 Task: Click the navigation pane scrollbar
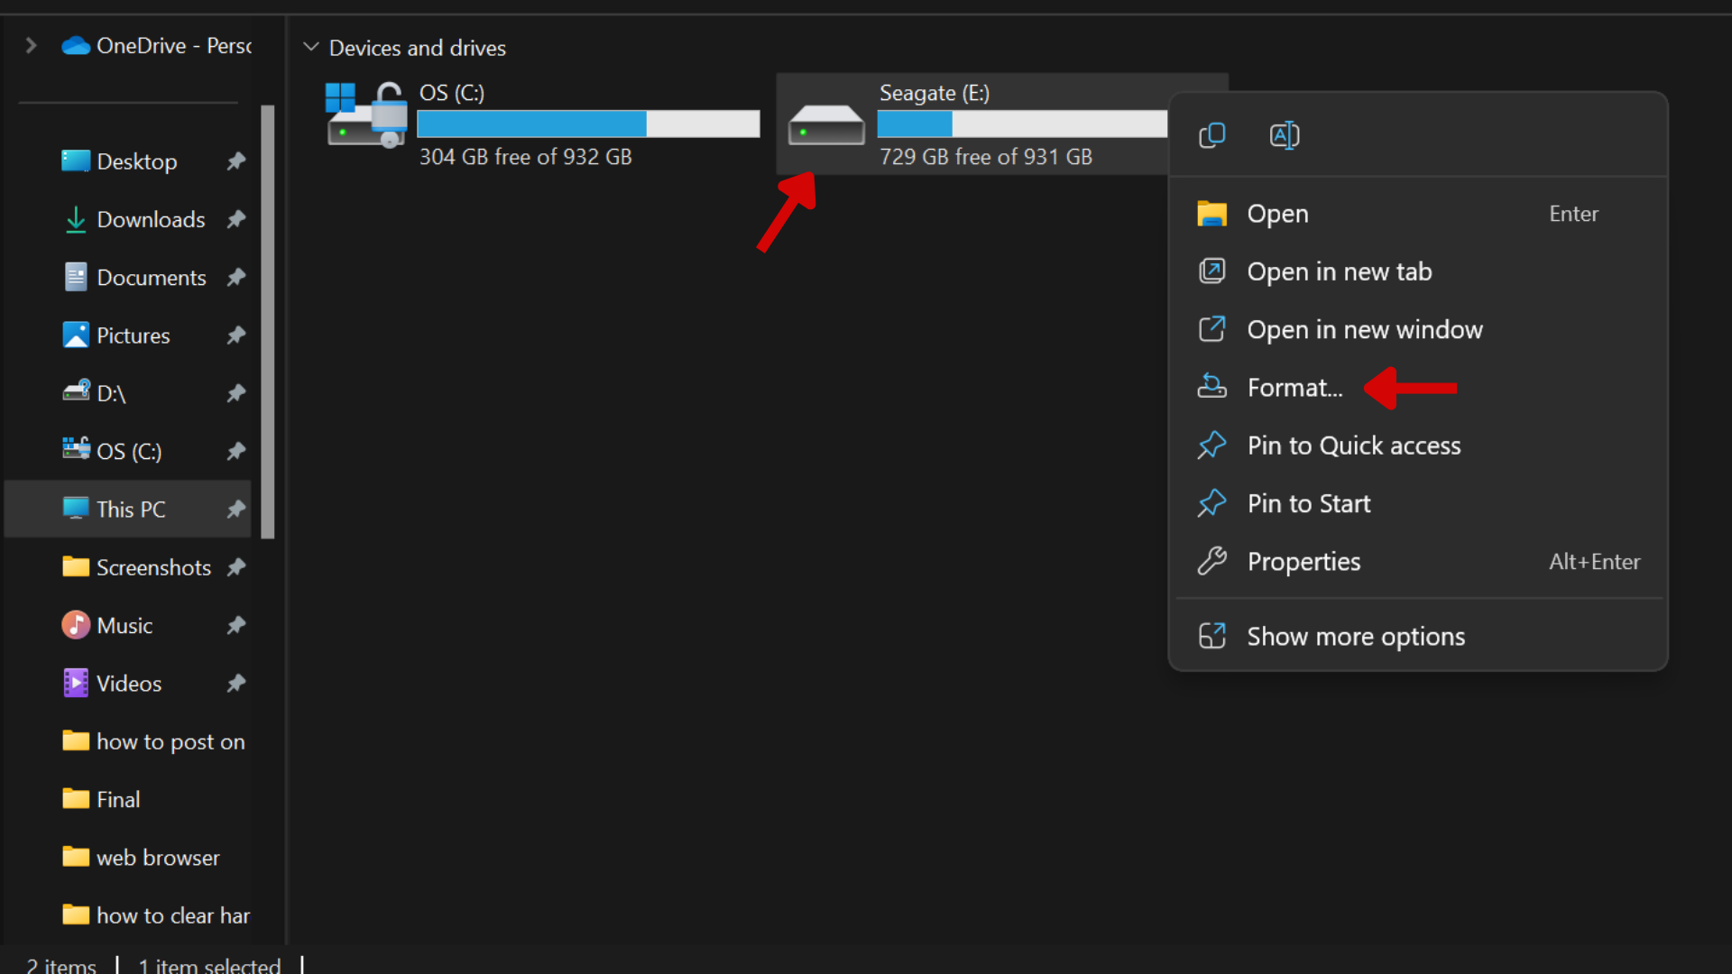(x=267, y=322)
